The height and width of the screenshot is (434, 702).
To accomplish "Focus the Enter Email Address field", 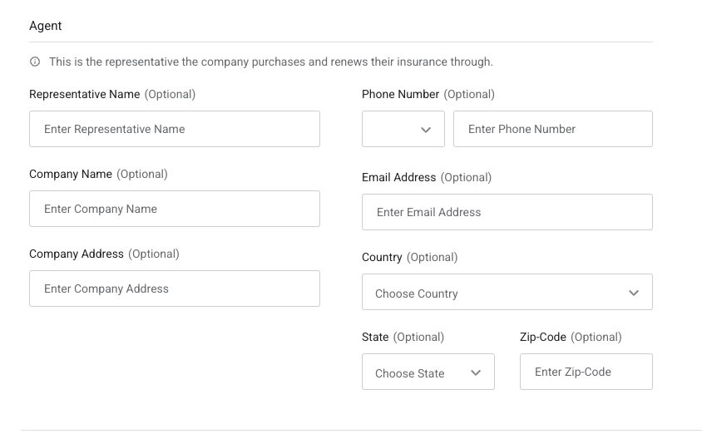I will [x=507, y=213].
